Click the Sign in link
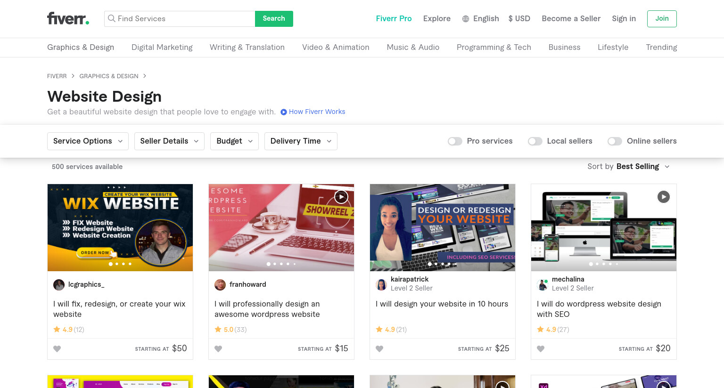Screen dimensions: 724x388 tap(624, 19)
